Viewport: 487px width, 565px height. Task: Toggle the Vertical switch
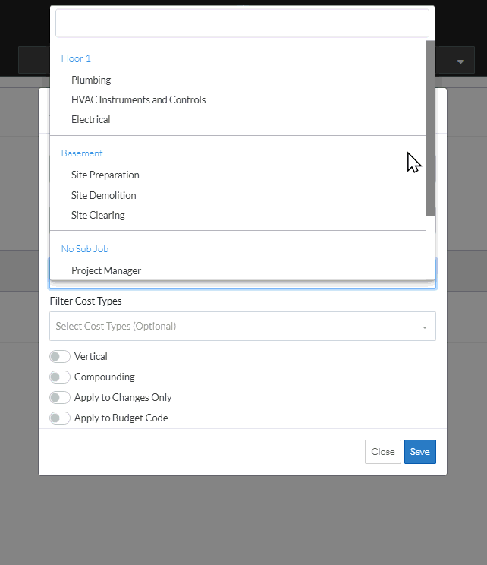click(60, 356)
